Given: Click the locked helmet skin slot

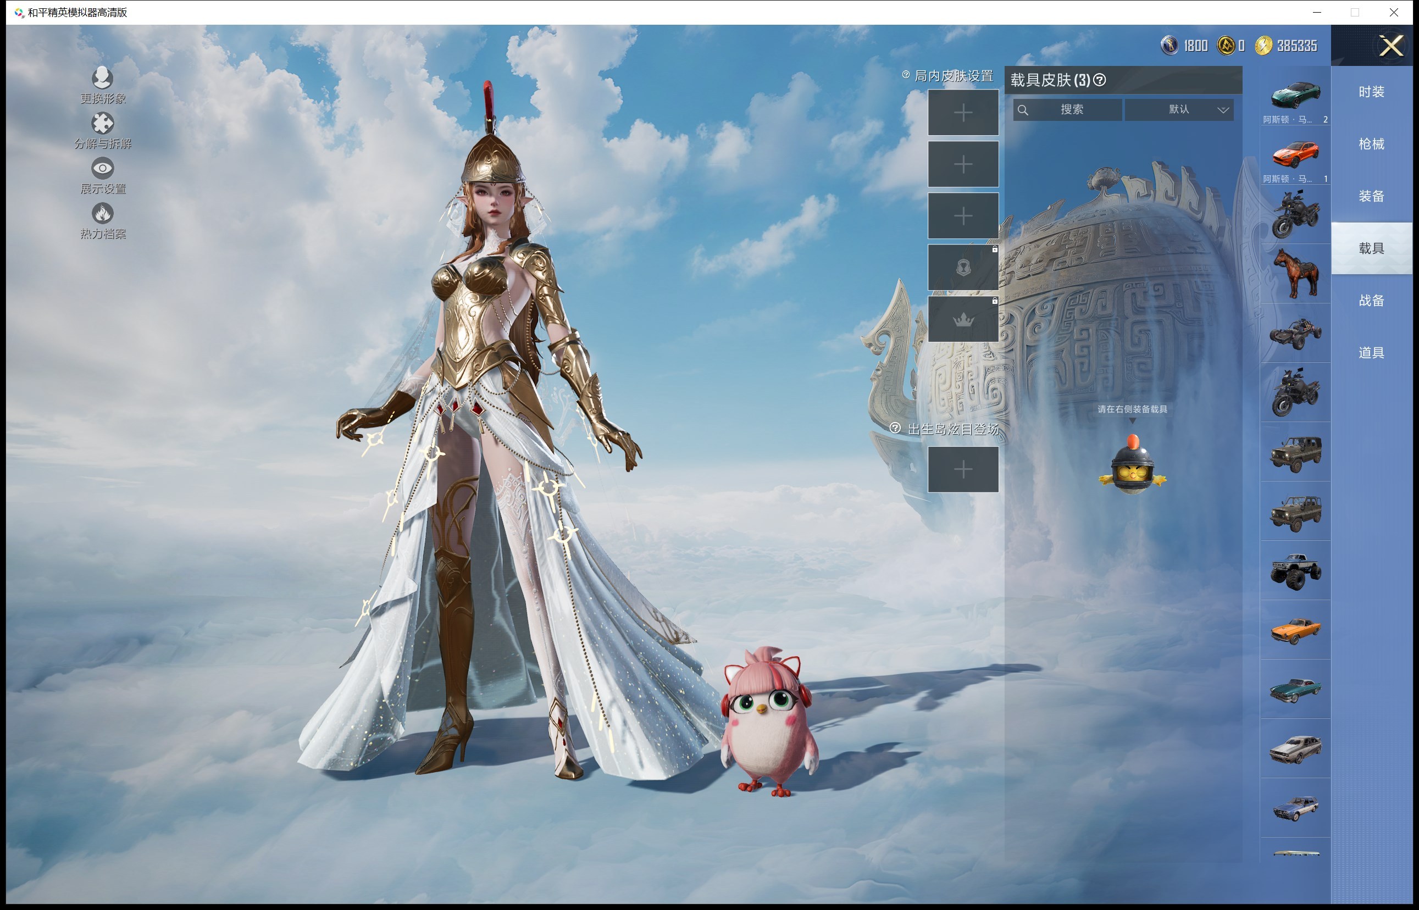Looking at the screenshot, I should (963, 267).
